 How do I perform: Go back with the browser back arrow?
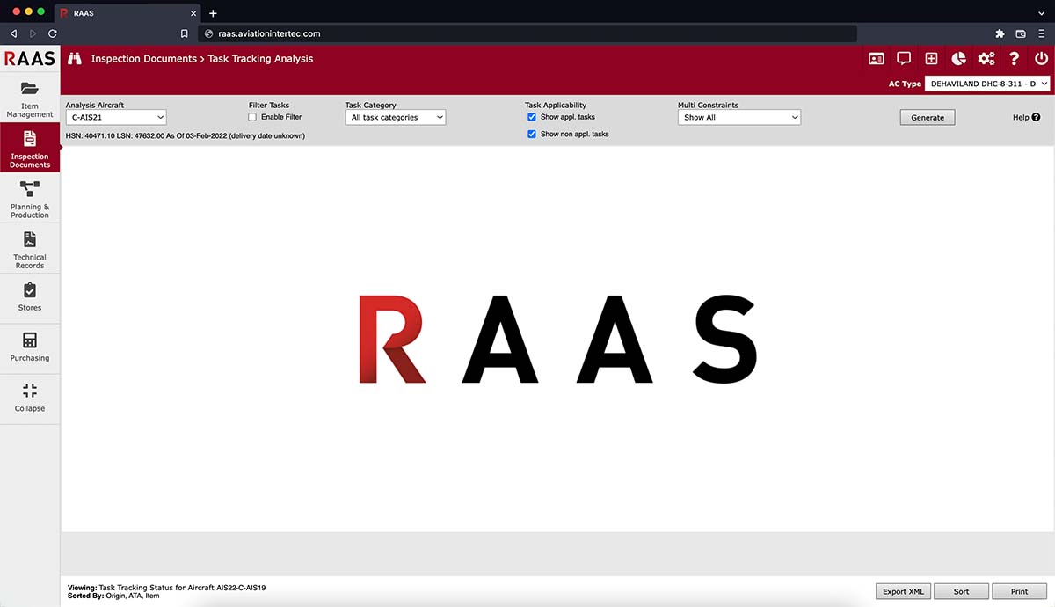(x=13, y=33)
